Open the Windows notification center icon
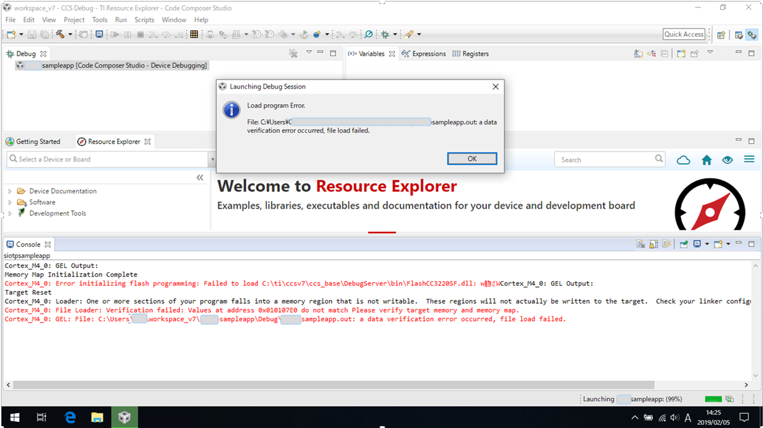This screenshot has height=428, width=763. click(745, 417)
